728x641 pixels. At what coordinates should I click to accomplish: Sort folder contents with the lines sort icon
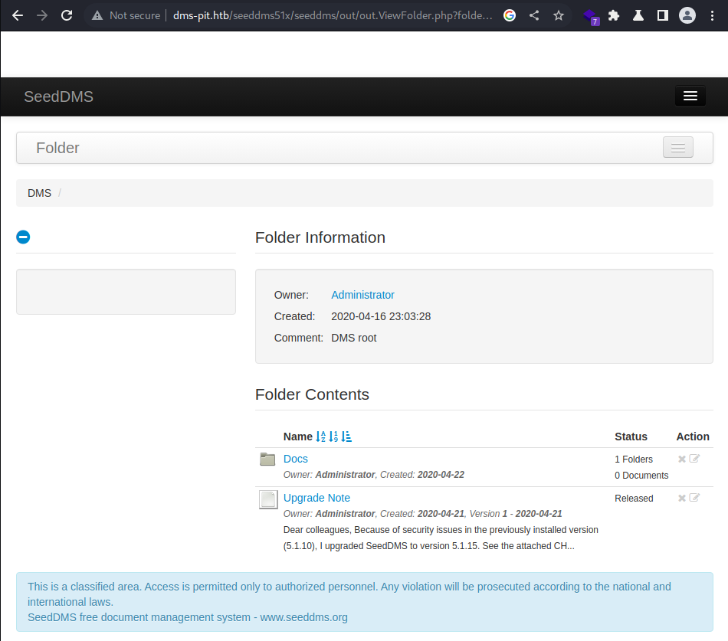click(346, 437)
